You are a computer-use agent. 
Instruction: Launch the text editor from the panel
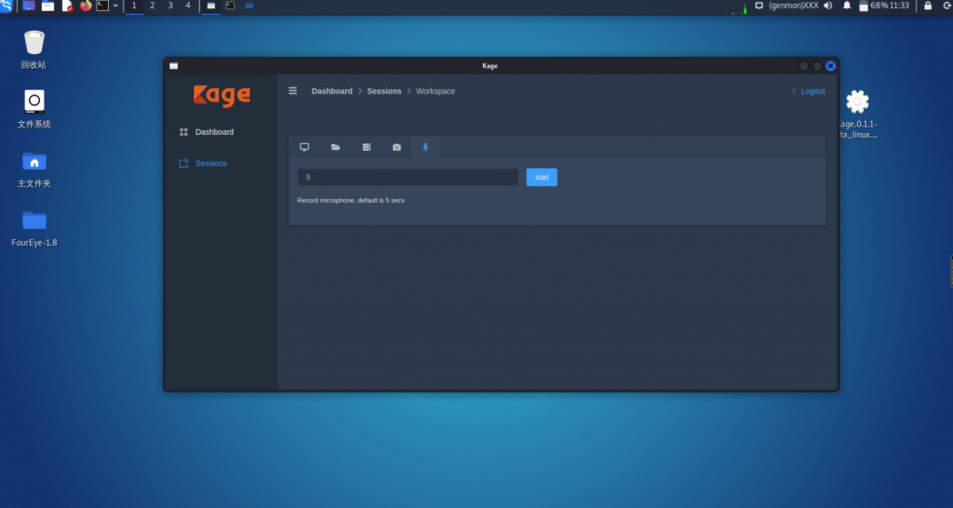coord(67,7)
